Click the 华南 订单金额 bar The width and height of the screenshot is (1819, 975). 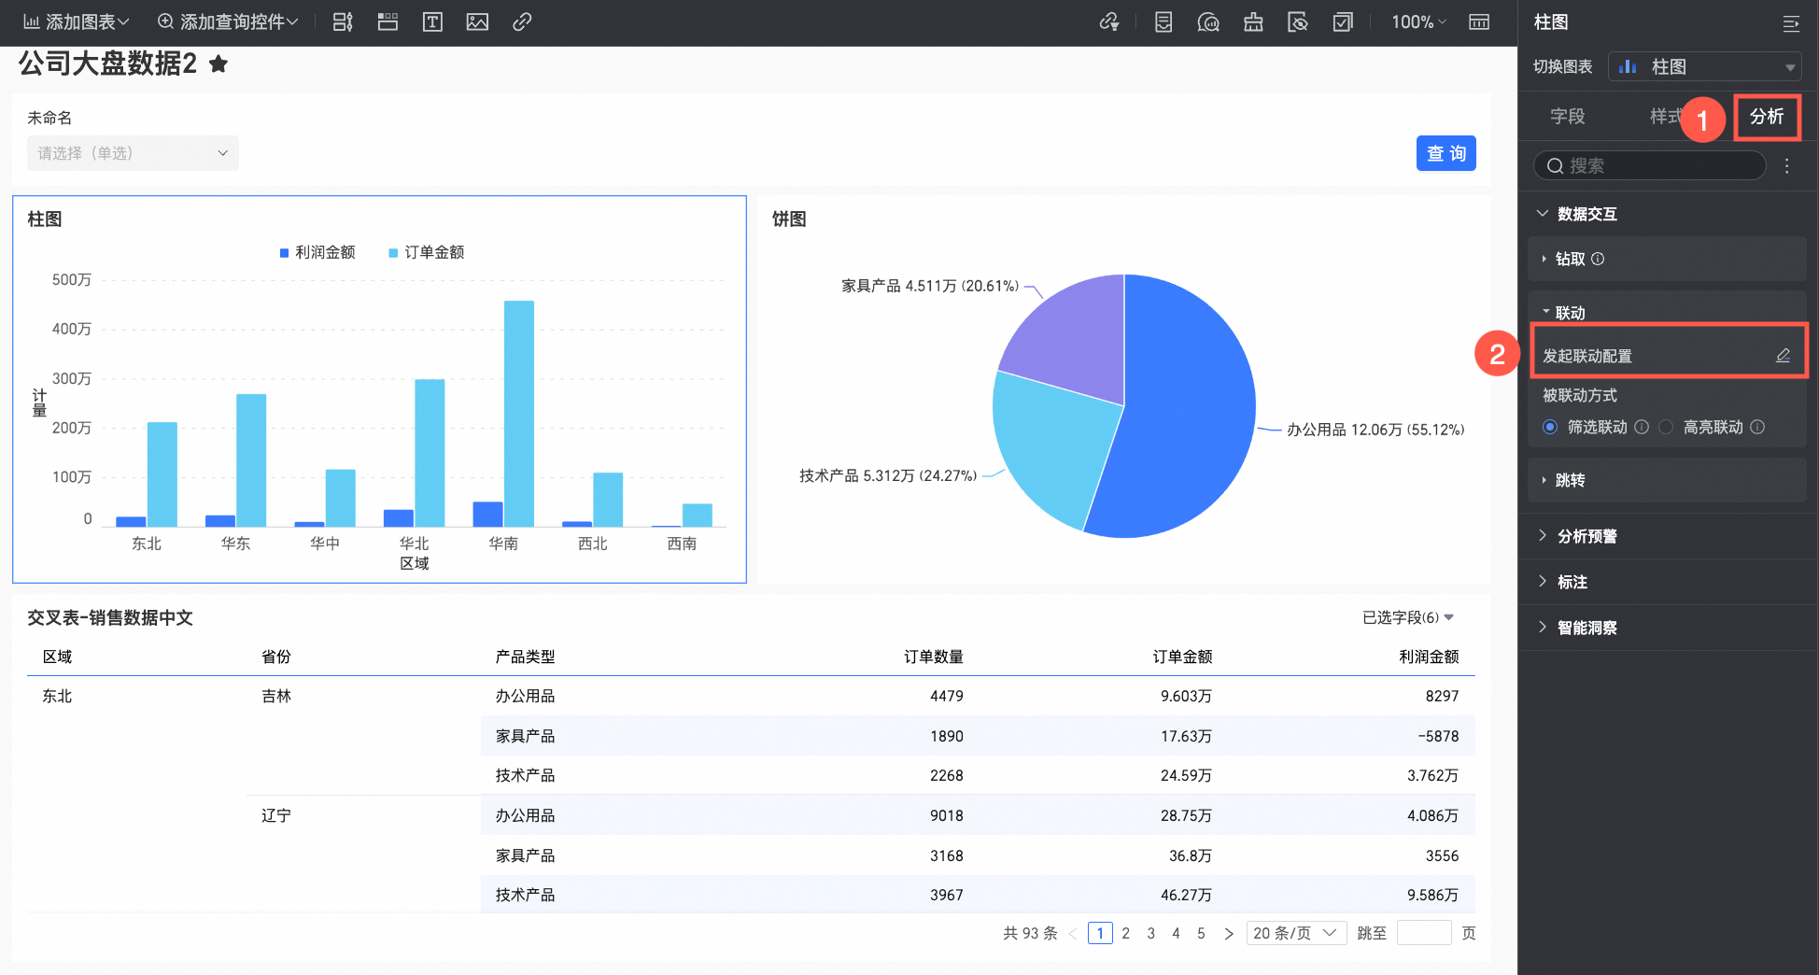(x=519, y=414)
